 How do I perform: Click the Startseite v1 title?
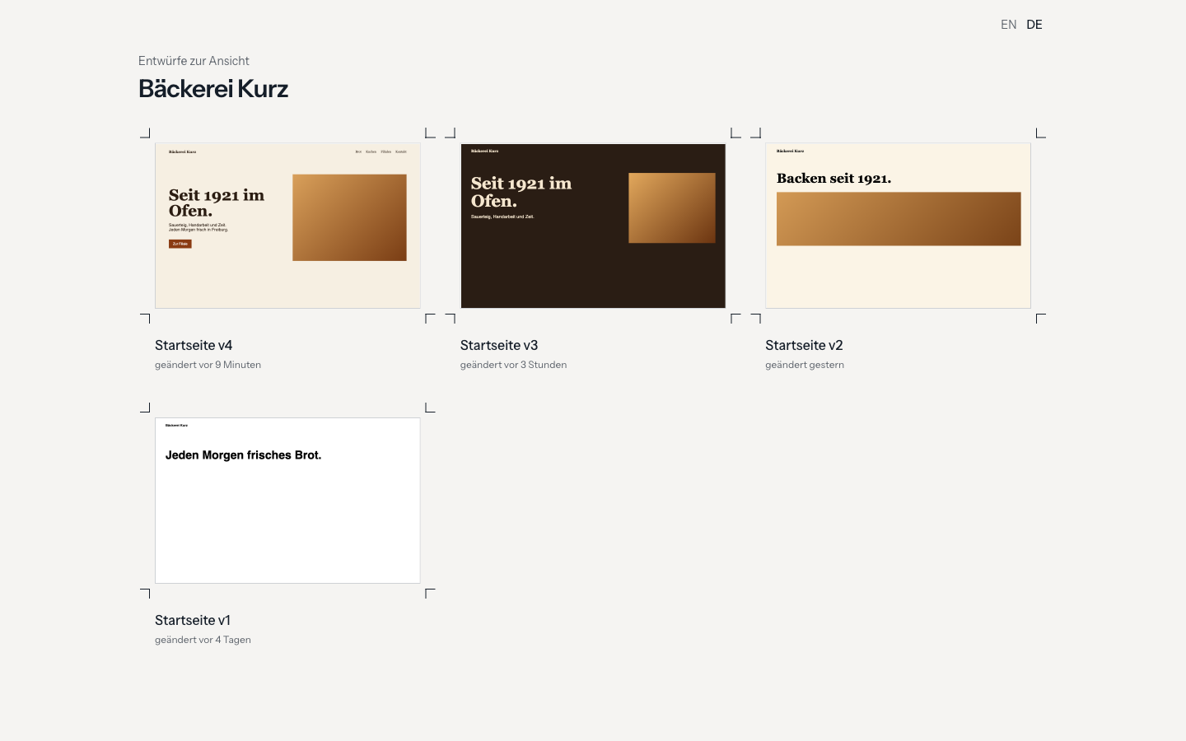[x=193, y=620]
